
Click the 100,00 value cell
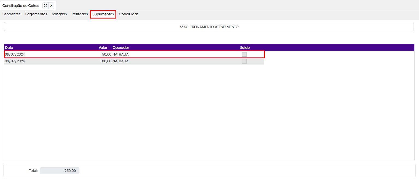coord(106,61)
